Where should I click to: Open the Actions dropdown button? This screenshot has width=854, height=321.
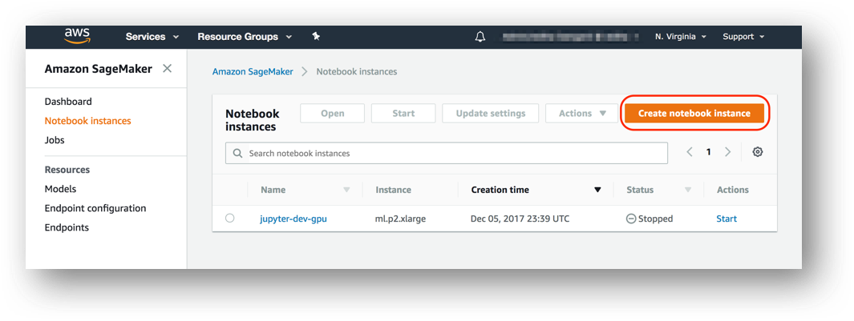[583, 113]
